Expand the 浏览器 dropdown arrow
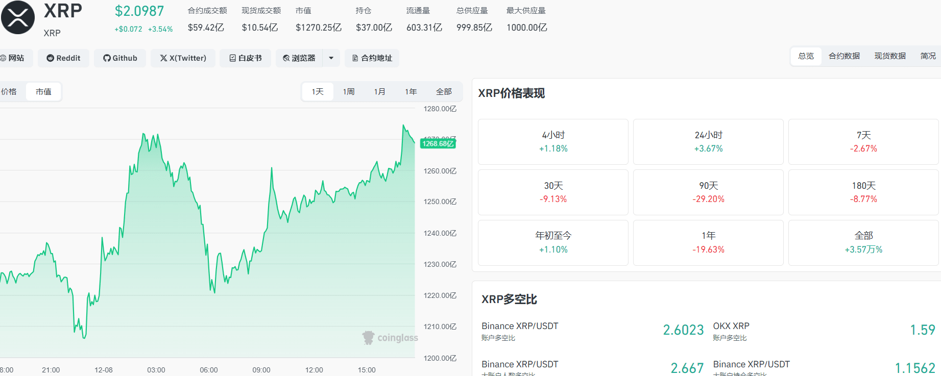The width and height of the screenshot is (941, 376). click(331, 58)
